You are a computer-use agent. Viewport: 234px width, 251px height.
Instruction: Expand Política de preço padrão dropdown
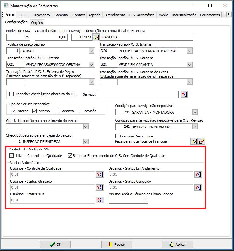pyautogui.click(x=91, y=51)
